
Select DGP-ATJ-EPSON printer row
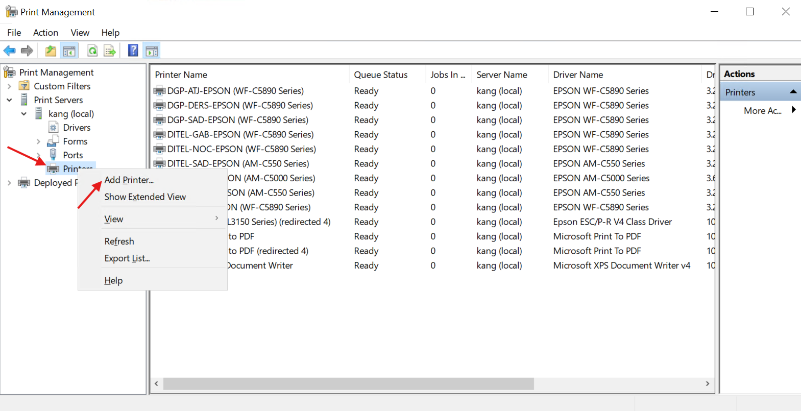click(x=235, y=91)
